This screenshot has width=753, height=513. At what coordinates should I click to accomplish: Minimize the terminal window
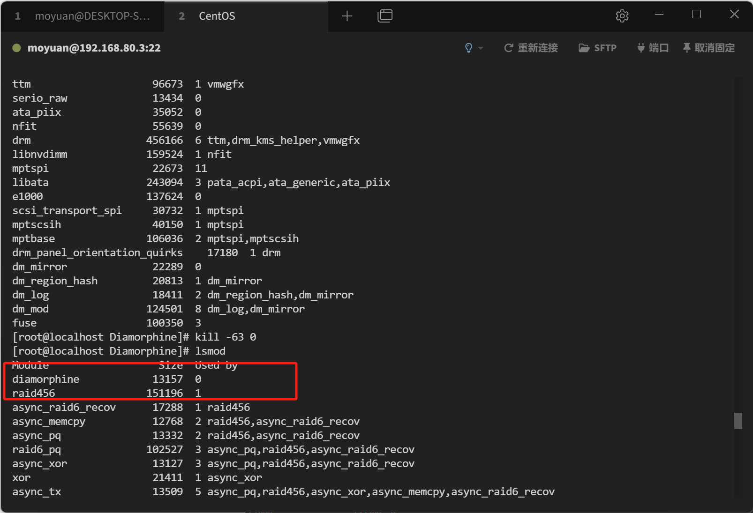[659, 15]
